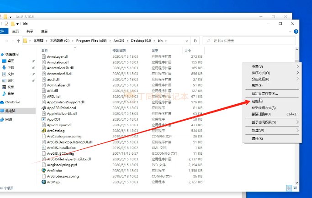
Task: Click the ArcGlobe application icon
Action: 43,170
